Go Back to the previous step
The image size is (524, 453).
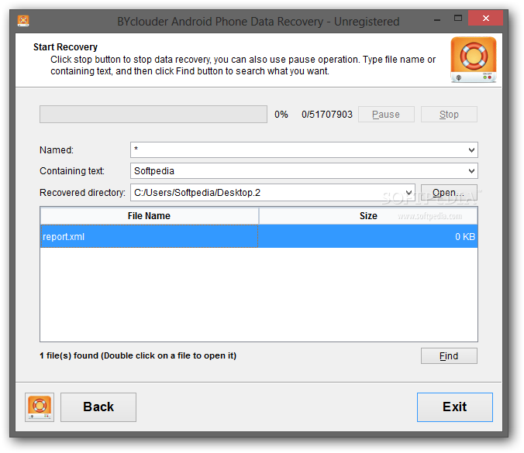click(98, 407)
